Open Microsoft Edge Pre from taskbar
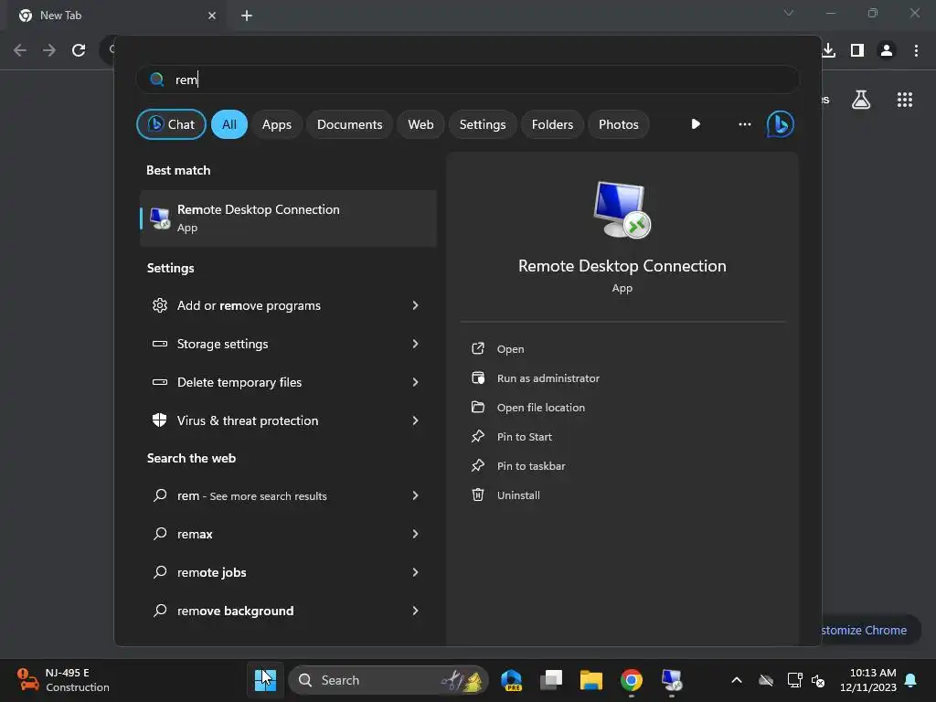The image size is (936, 702). coord(512,680)
